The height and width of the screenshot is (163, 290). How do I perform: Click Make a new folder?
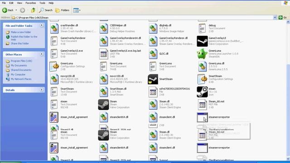tap(21, 32)
